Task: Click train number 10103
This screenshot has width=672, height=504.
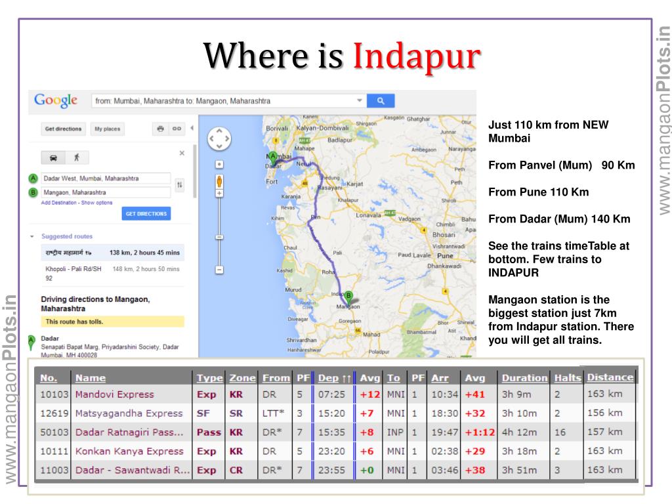Action: coord(54,394)
